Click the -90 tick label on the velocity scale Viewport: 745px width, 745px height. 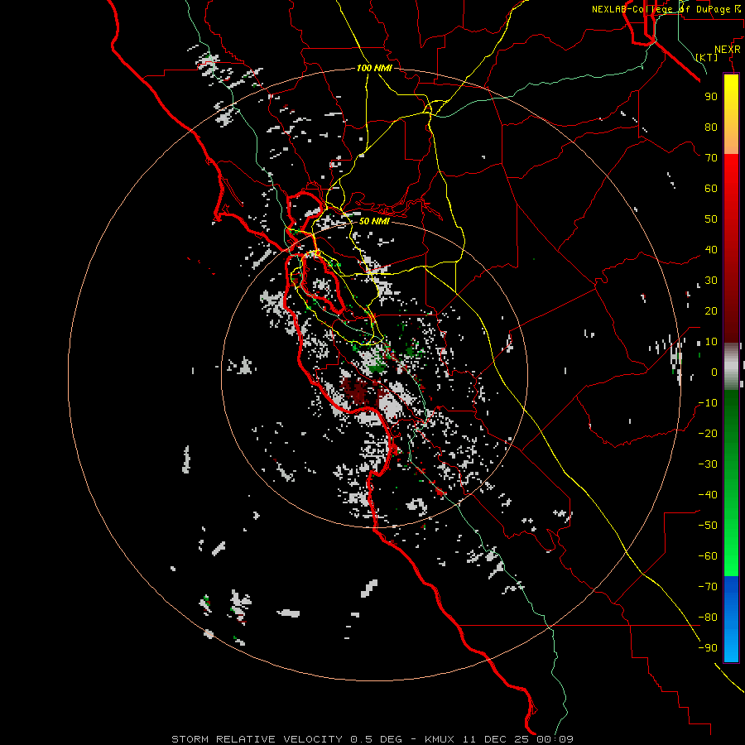(x=708, y=648)
